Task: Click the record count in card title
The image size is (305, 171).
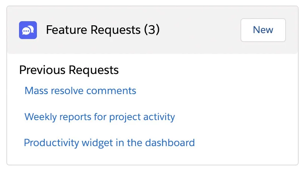Action: (x=152, y=30)
